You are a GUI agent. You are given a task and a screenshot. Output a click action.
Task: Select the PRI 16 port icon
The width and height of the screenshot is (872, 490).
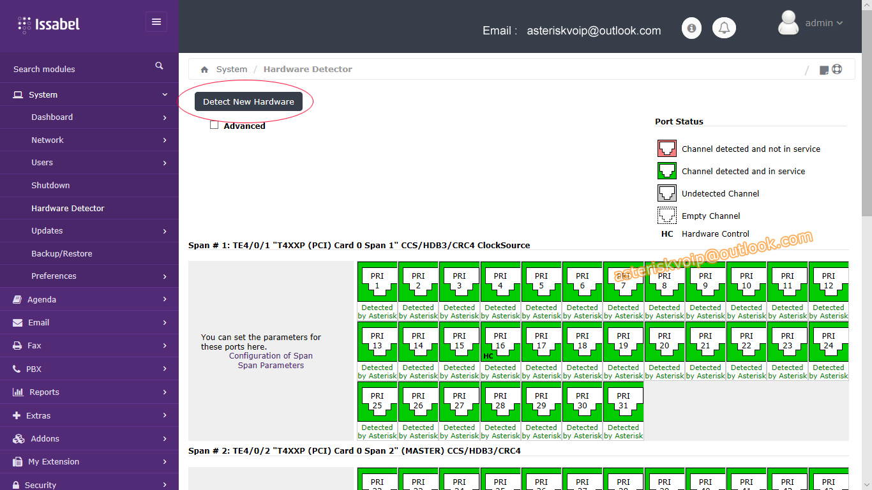[500, 341]
